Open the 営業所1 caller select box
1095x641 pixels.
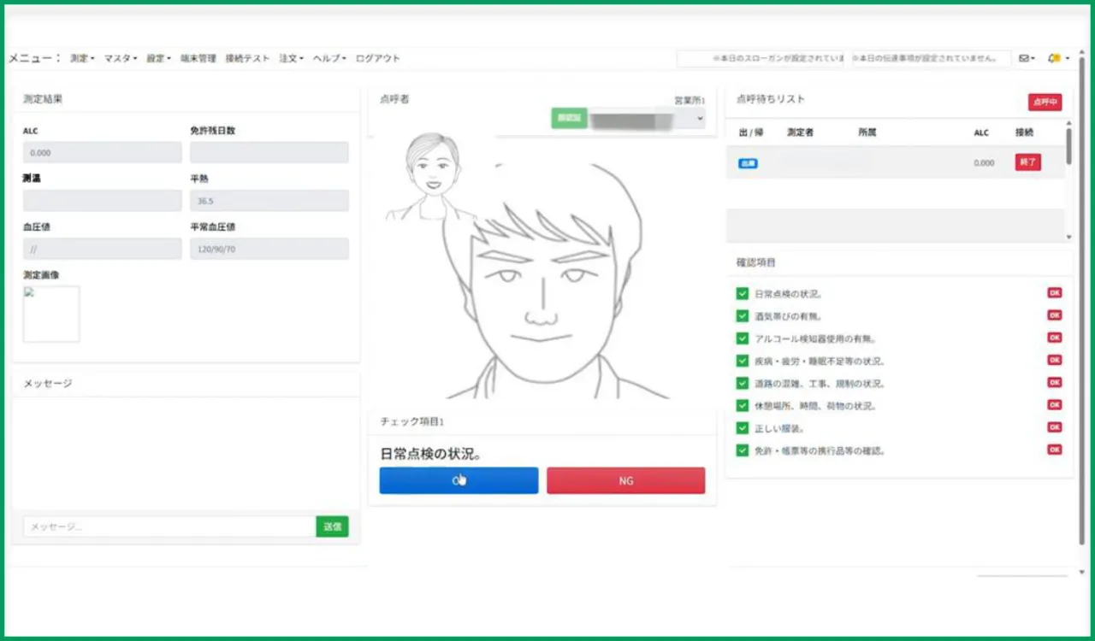point(647,118)
